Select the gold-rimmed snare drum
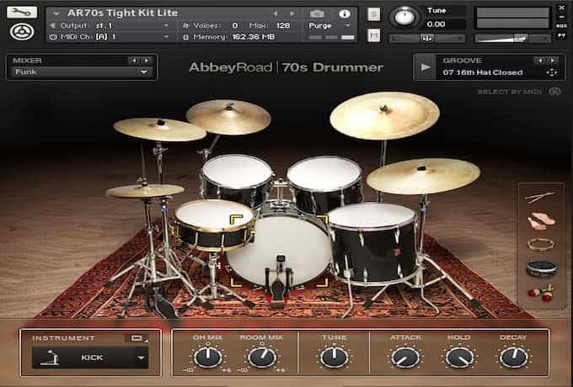Viewport: 573px width, 387px height. (x=214, y=225)
